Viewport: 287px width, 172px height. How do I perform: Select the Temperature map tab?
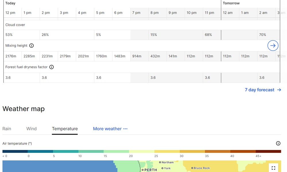[65, 129]
